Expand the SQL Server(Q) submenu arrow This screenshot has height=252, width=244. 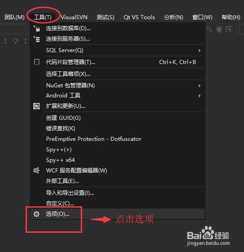click(x=200, y=50)
